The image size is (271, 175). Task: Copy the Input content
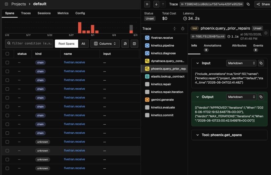(x=261, y=63)
